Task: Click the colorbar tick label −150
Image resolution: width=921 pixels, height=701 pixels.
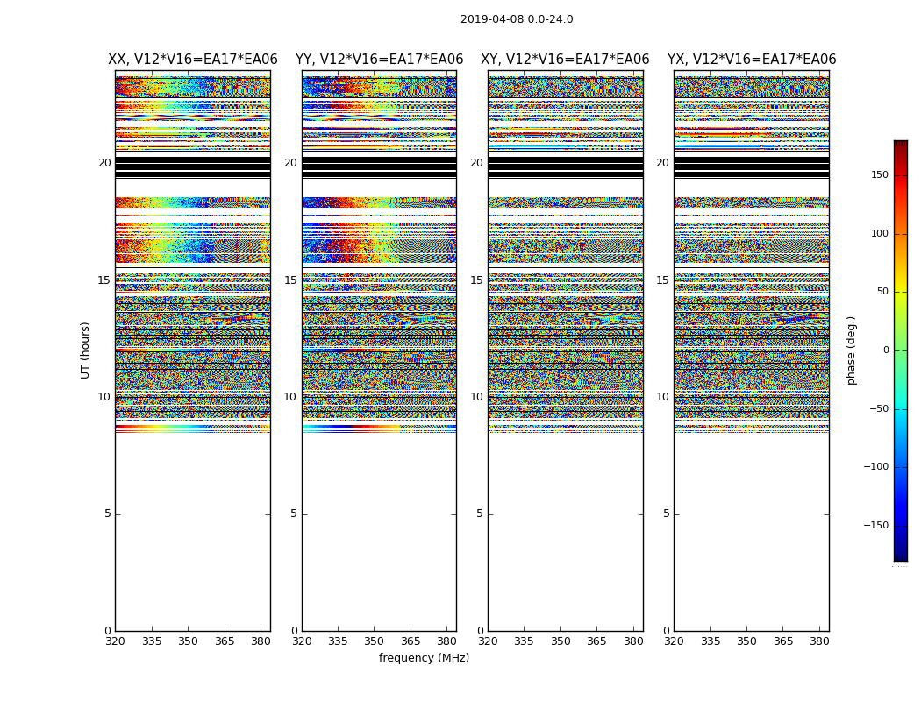Action: 876,525
